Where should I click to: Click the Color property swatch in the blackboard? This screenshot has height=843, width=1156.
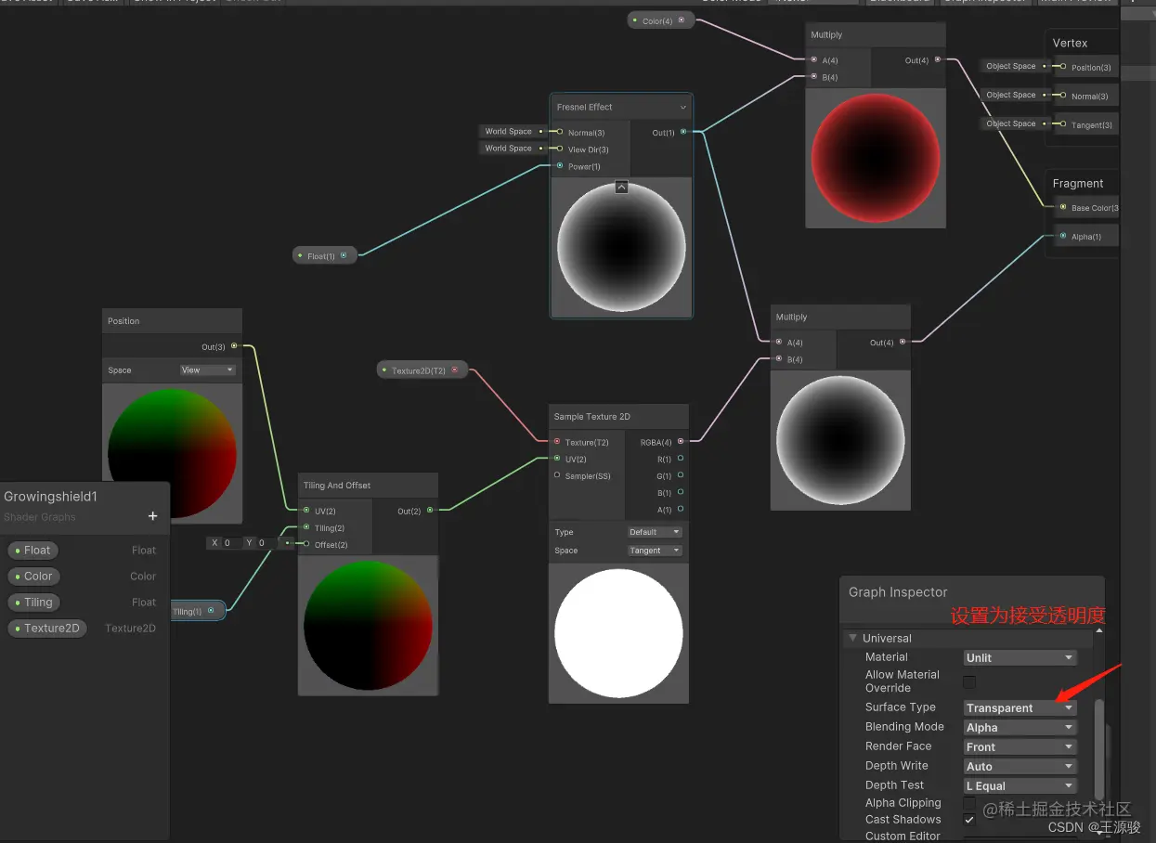click(19, 576)
